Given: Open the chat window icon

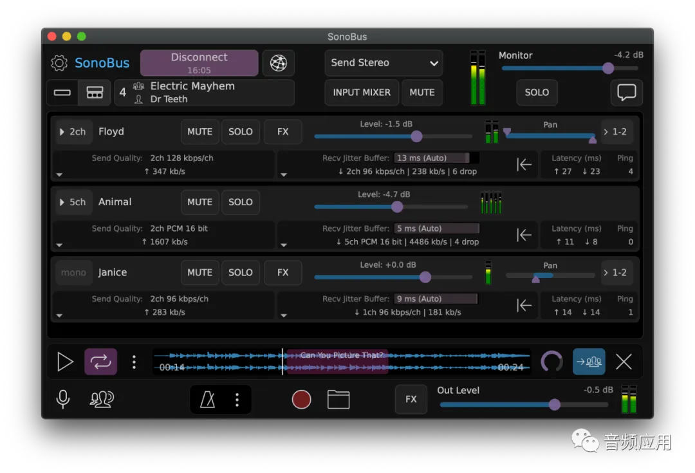Looking at the screenshot, I should (626, 92).
